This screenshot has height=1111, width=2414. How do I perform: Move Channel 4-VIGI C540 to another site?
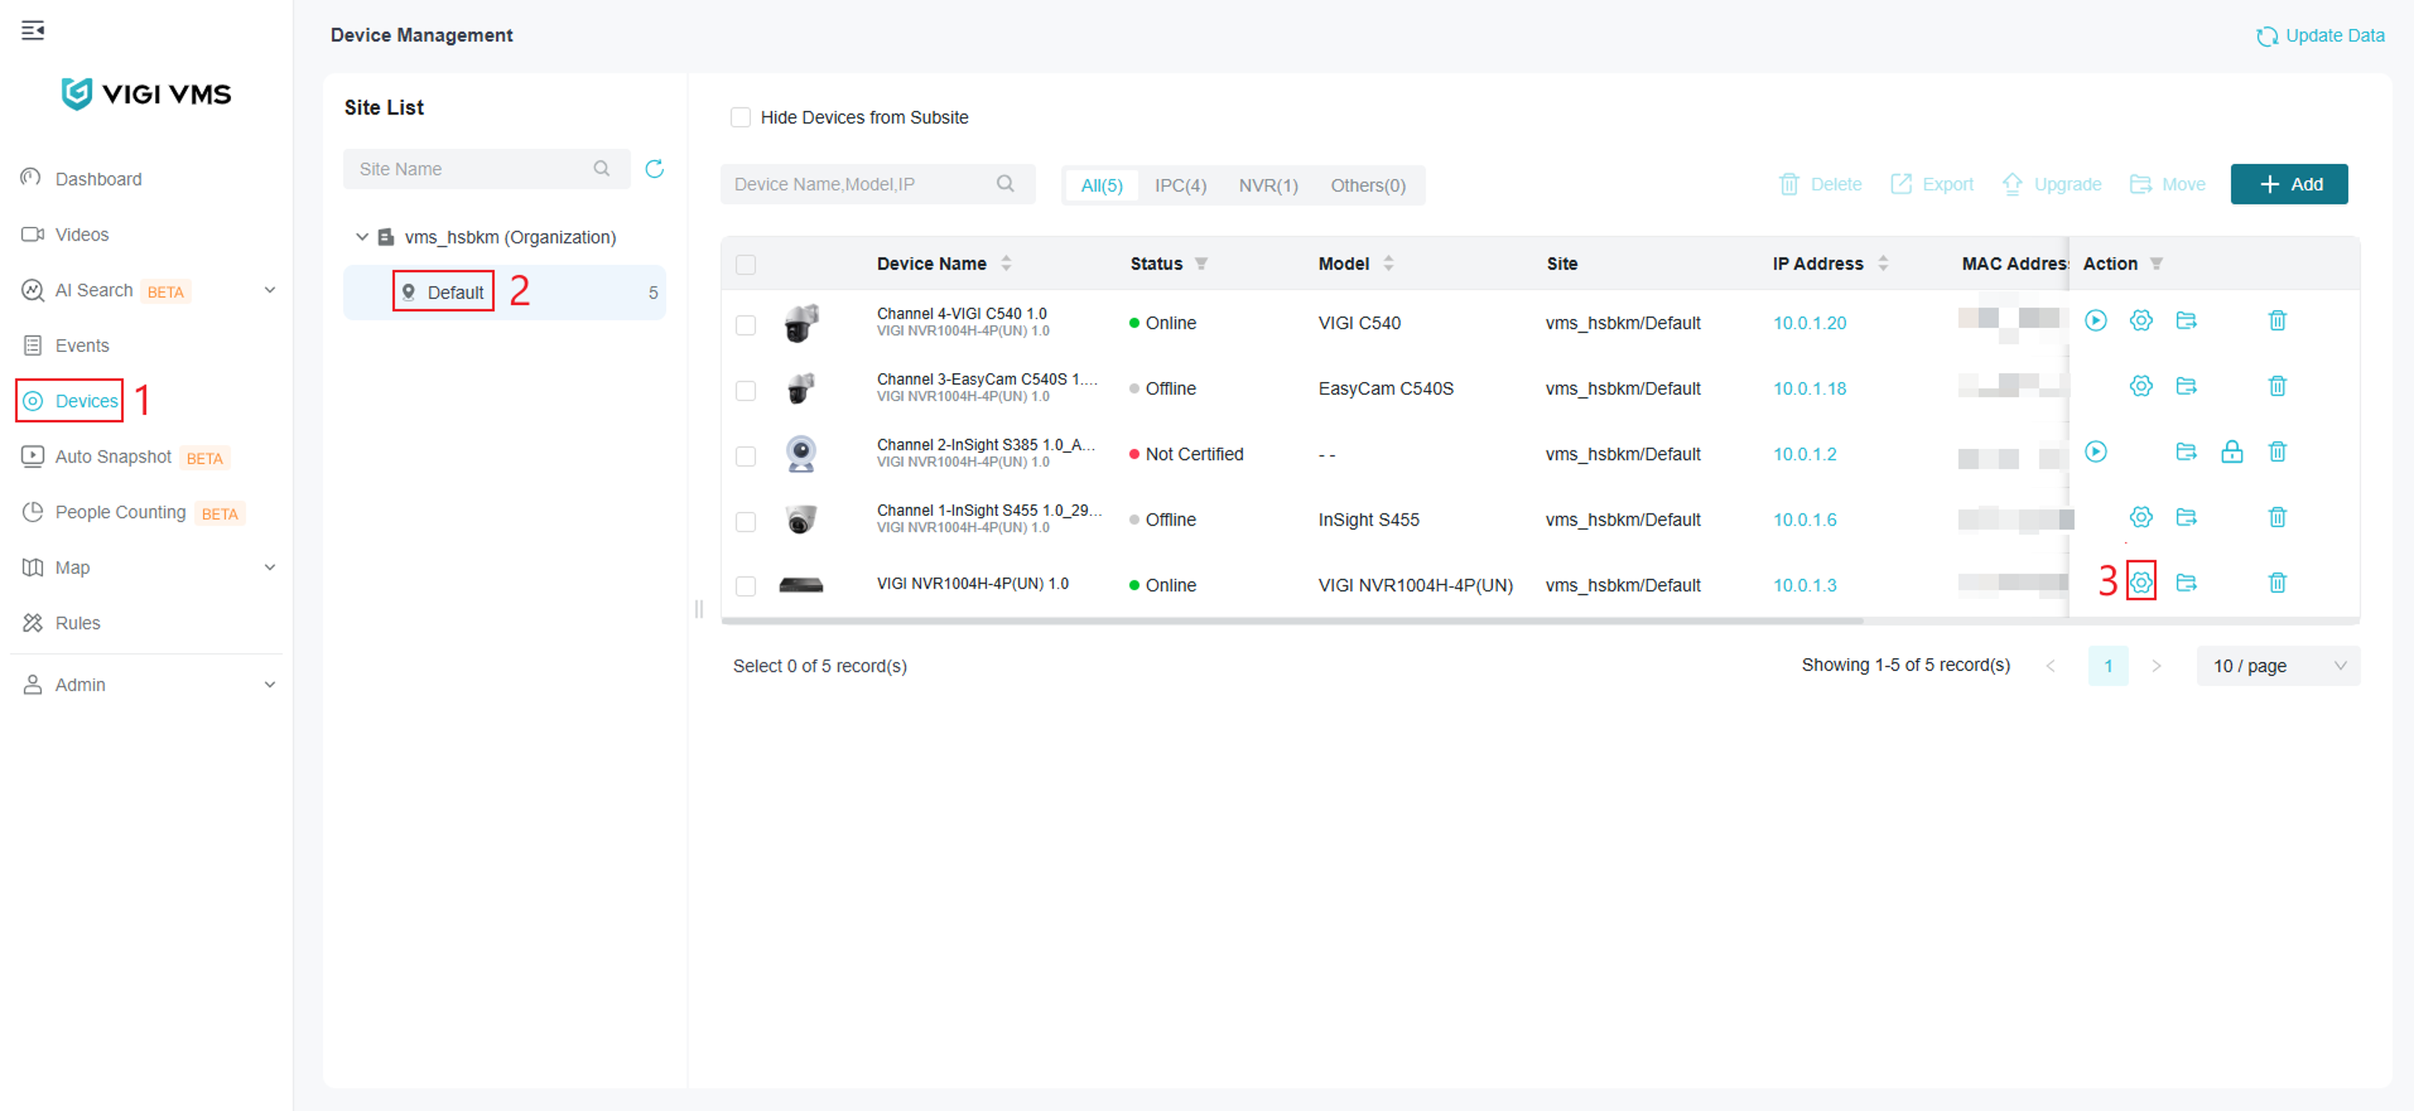[2186, 321]
